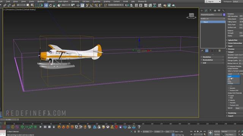Click Play in the Phoenix FD toolbar
The image size is (243, 136).
point(41,127)
